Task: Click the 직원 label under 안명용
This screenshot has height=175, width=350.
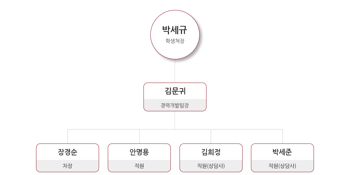Action: click(139, 166)
